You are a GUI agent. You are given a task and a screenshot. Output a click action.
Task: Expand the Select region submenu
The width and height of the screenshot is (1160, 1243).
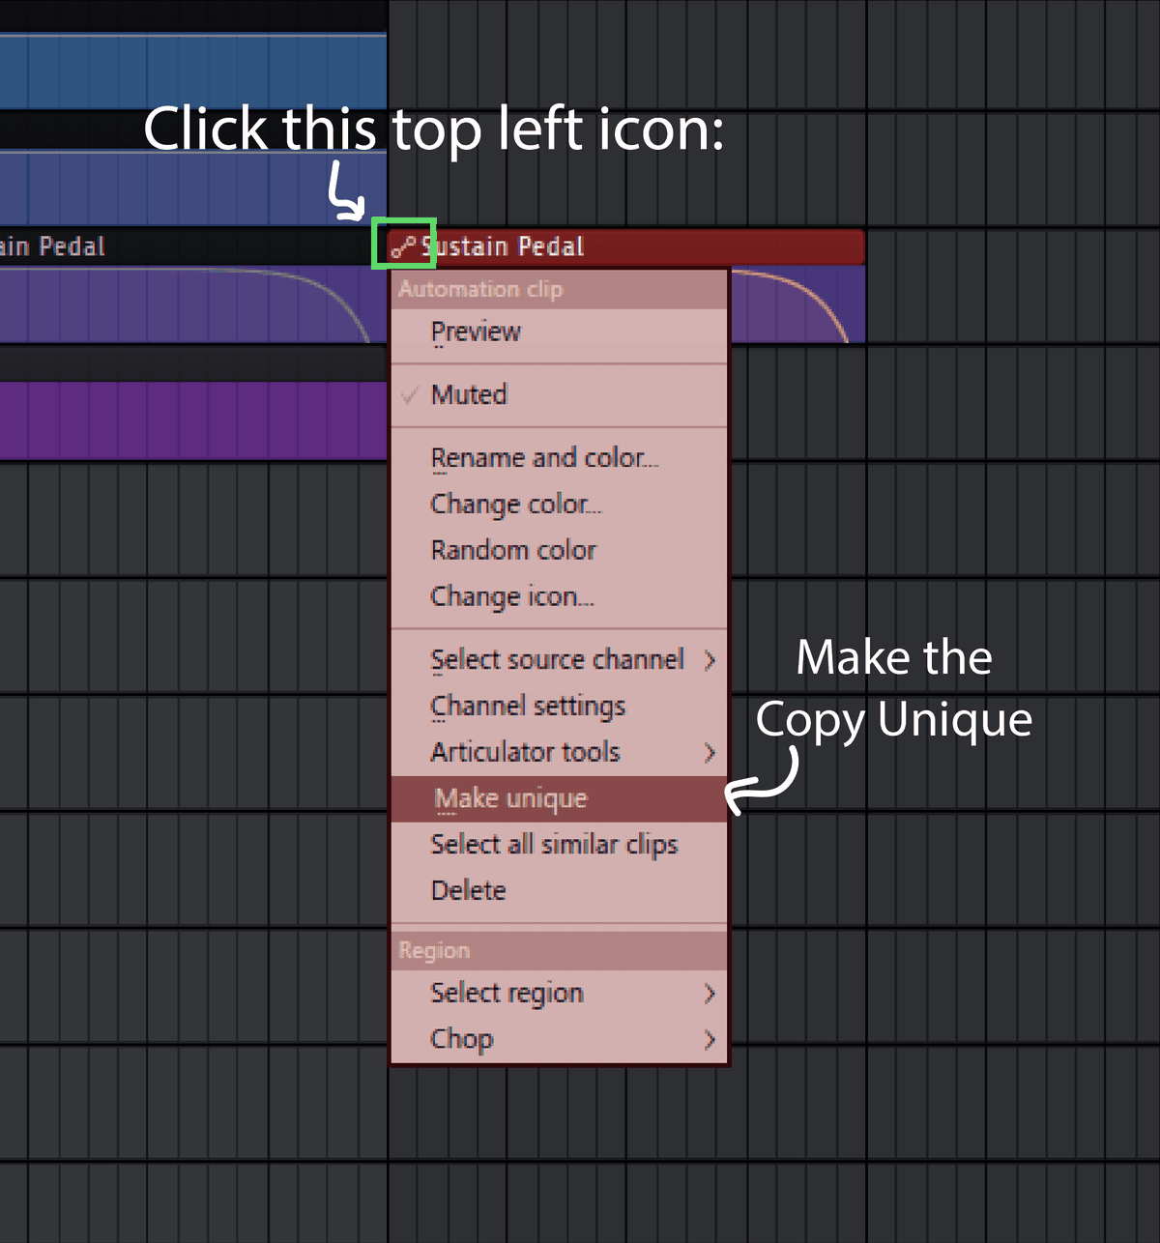(x=559, y=993)
